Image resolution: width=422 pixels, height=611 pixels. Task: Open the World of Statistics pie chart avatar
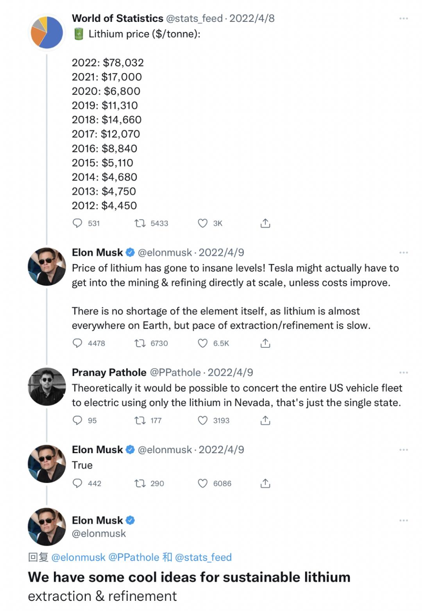point(47,32)
